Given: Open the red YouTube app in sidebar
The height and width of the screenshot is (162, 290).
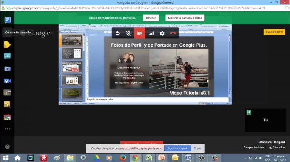Looking at the screenshot, I should 7,117.
